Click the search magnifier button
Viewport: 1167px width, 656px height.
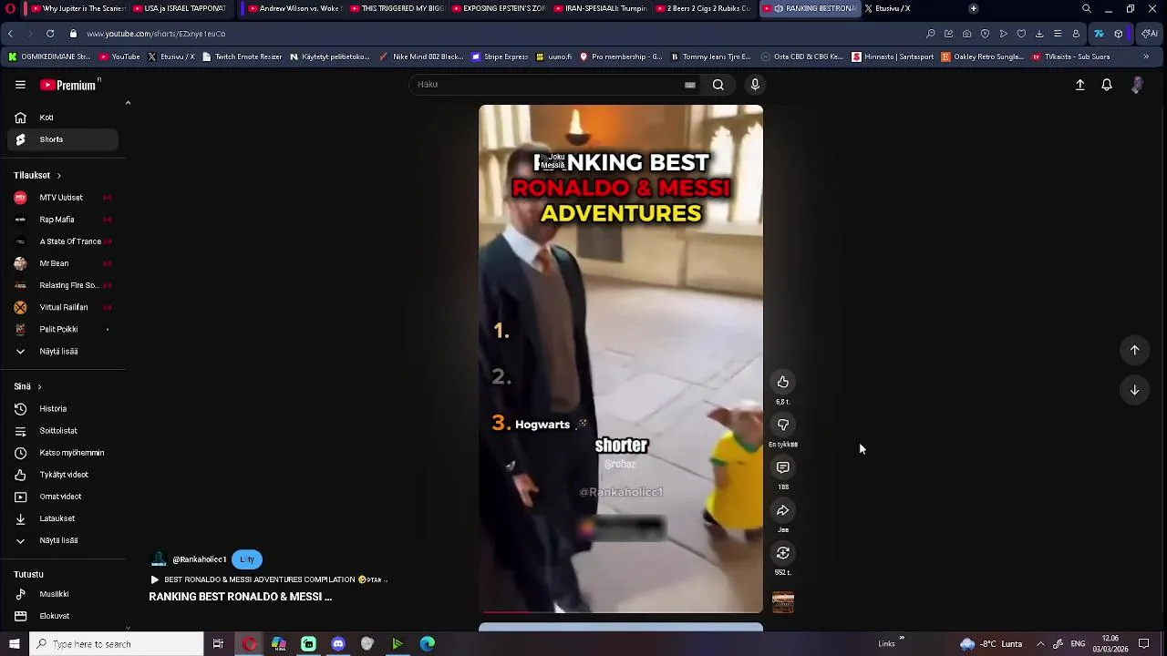pyautogui.click(x=718, y=85)
